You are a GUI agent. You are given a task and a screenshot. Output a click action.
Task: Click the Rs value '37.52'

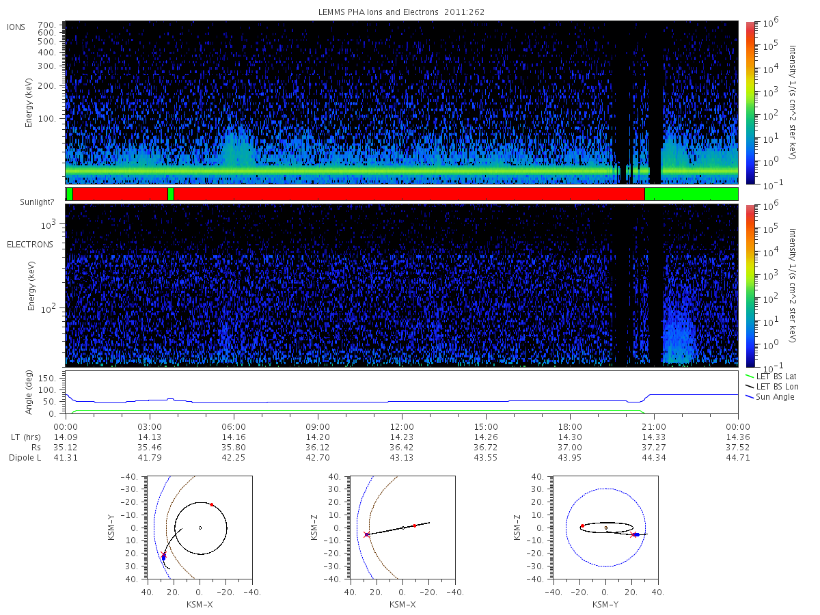point(738,448)
